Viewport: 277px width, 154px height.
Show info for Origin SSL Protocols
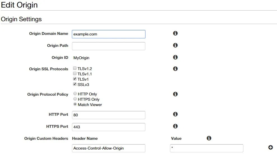tap(175, 69)
